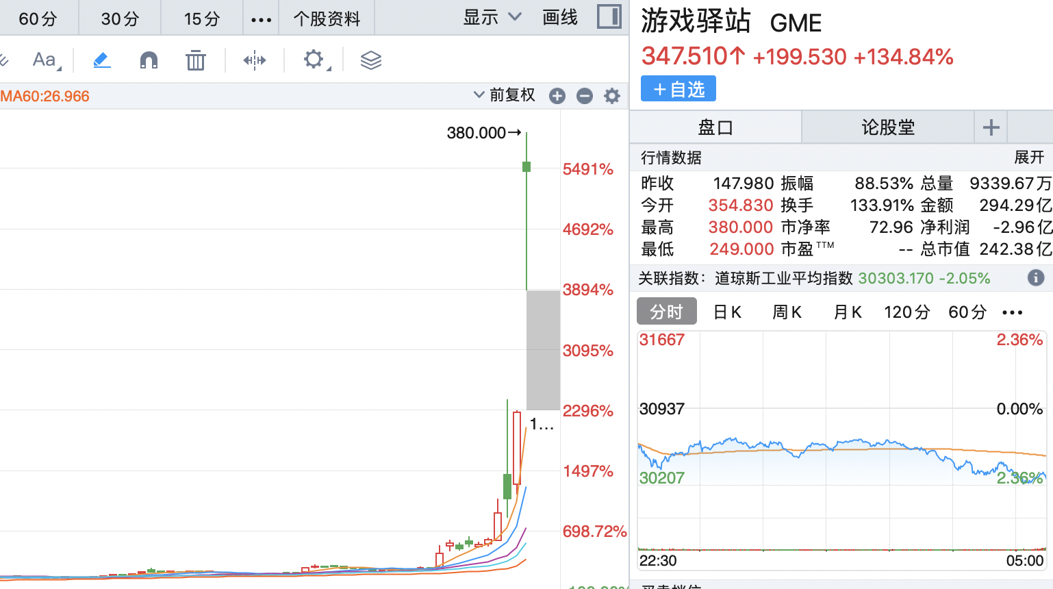Switch to the 30分 timeframe tab
This screenshot has height=589, width=1053.
click(120, 18)
